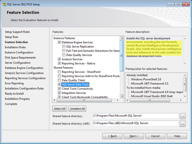The image size is (192, 144).
Task: Select Installation Configuration Rules step
Action: click(24, 88)
